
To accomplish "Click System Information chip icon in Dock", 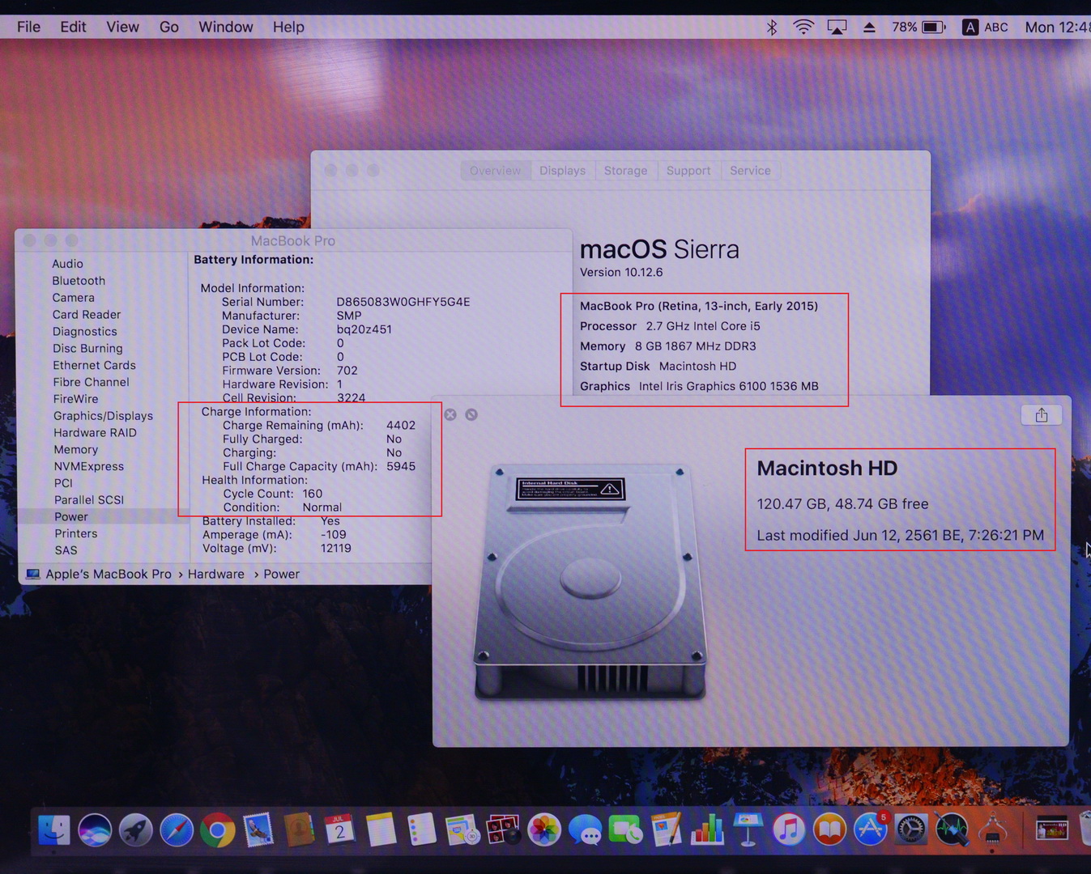I will tap(992, 830).
